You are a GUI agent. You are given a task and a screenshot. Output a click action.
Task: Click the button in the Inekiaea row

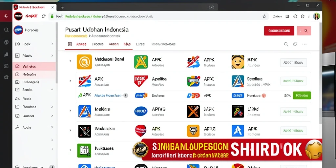(293, 112)
